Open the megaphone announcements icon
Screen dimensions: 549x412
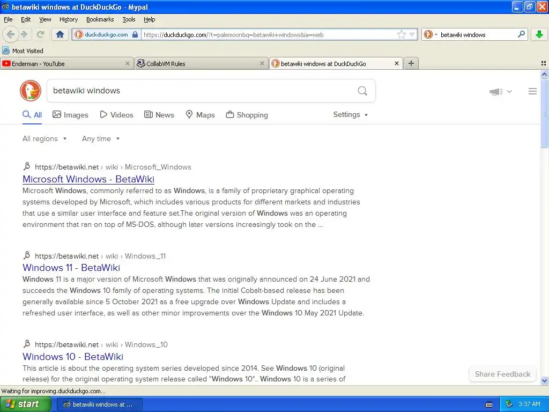pyautogui.click(x=496, y=92)
